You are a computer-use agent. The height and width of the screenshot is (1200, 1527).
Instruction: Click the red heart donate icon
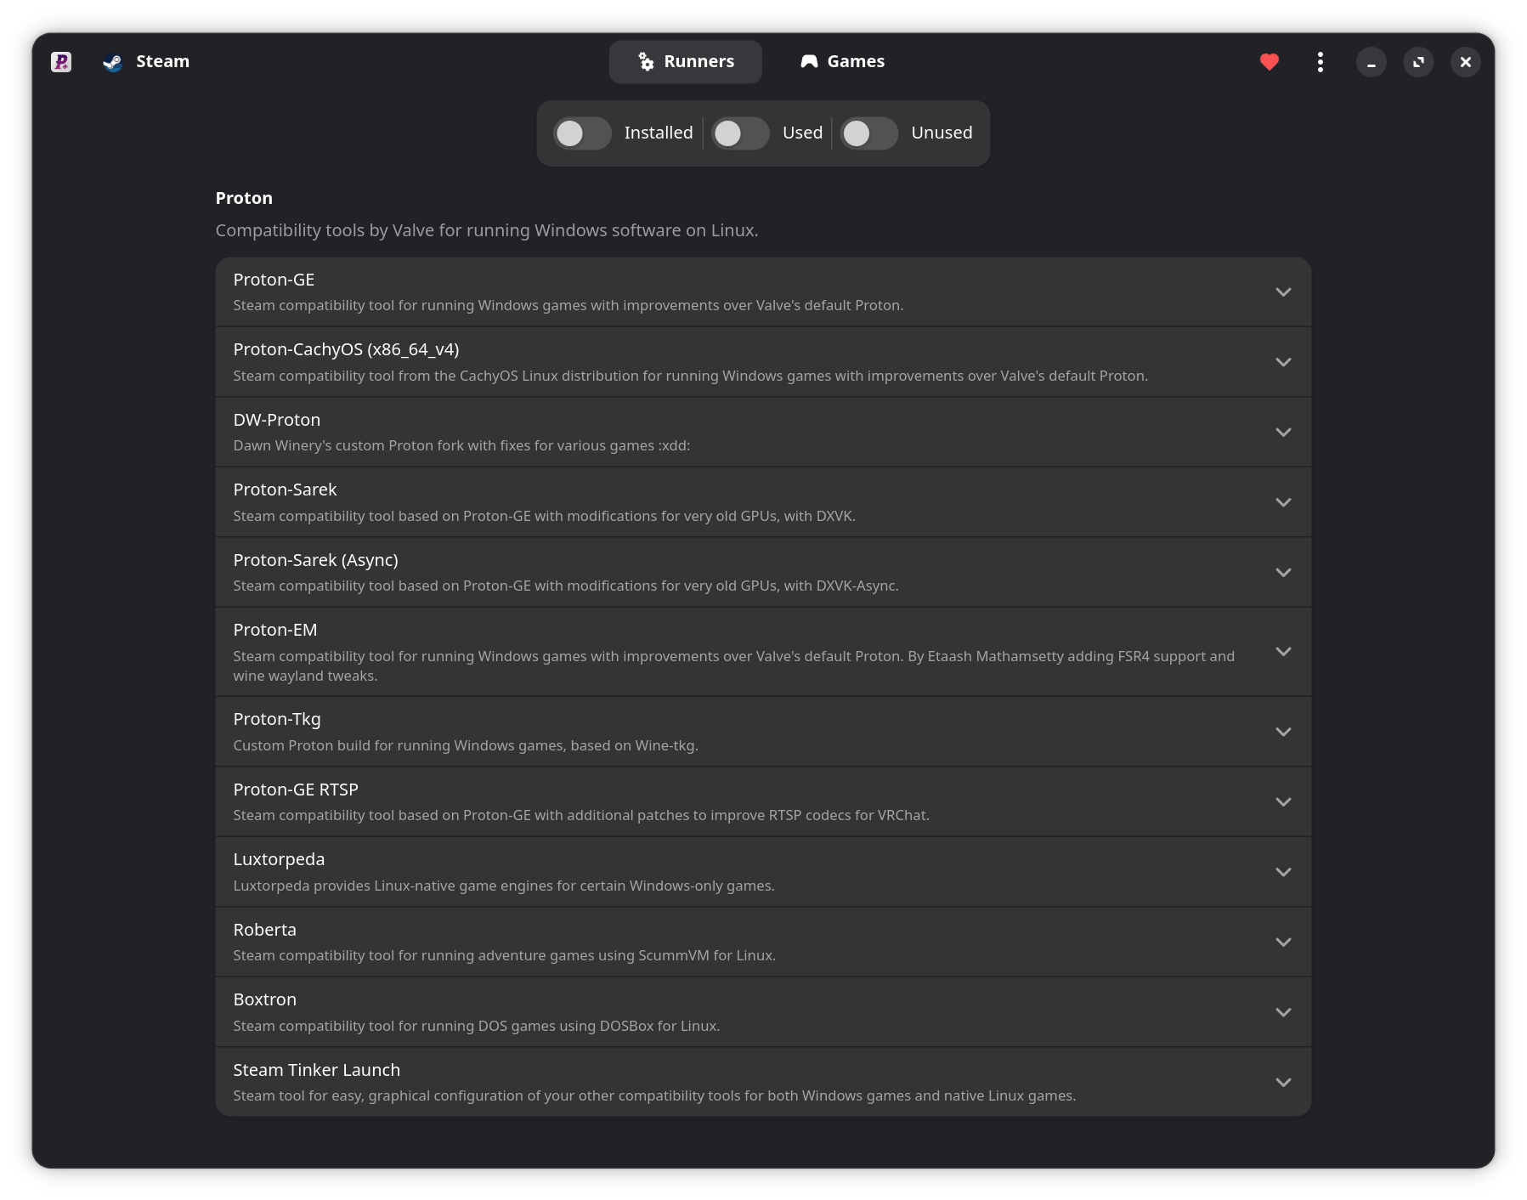pyautogui.click(x=1270, y=62)
